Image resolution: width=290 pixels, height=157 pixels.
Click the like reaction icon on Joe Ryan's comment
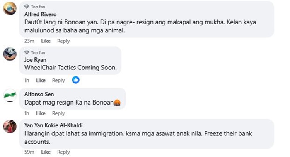[76, 80]
